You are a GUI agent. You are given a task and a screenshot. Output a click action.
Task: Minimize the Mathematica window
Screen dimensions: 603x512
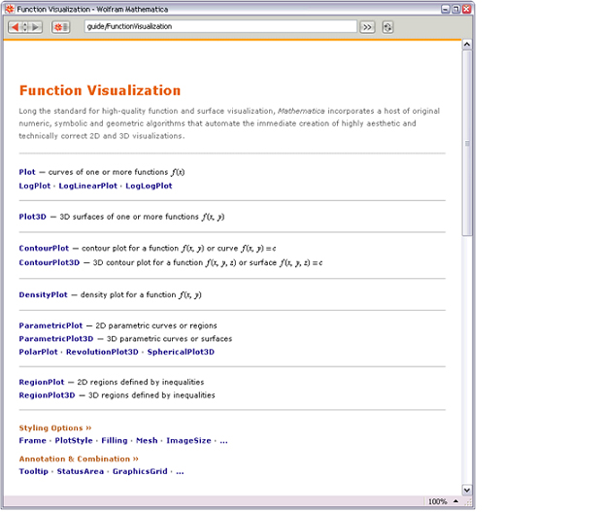tap(446, 10)
